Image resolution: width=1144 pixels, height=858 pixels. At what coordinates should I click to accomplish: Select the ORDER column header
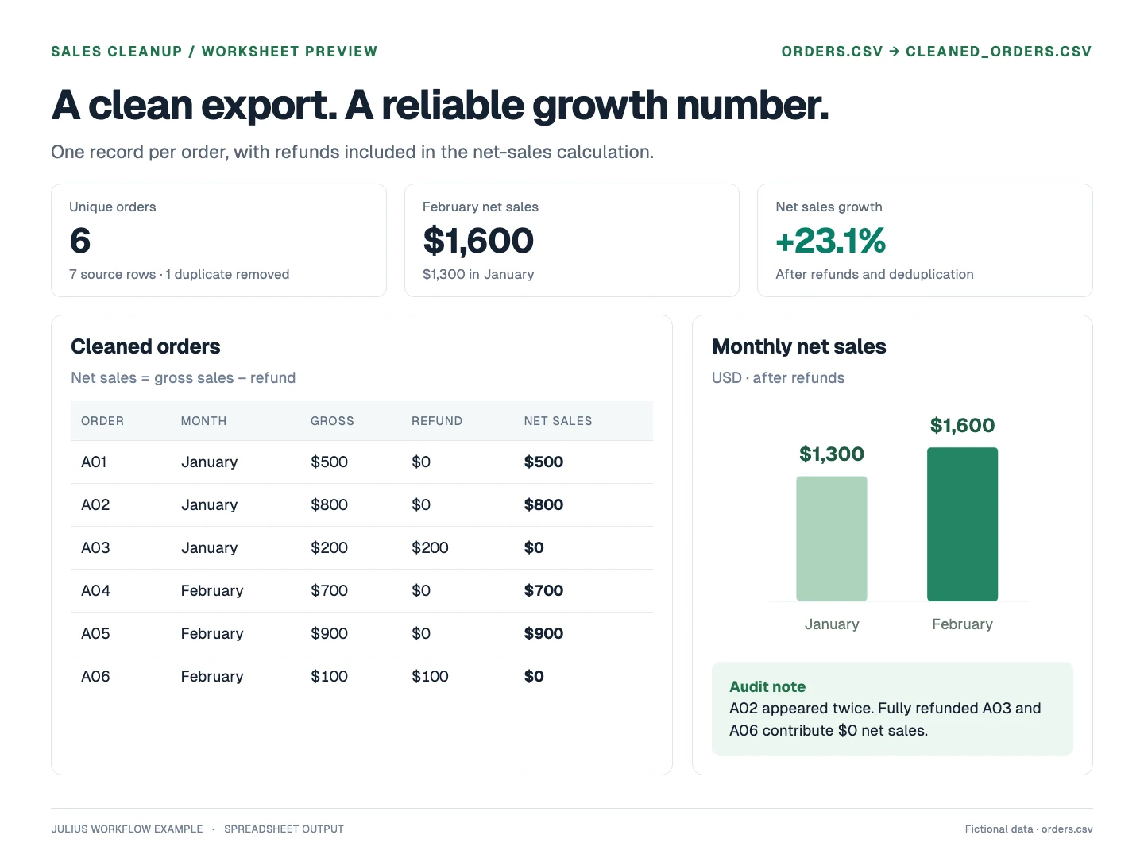click(102, 421)
